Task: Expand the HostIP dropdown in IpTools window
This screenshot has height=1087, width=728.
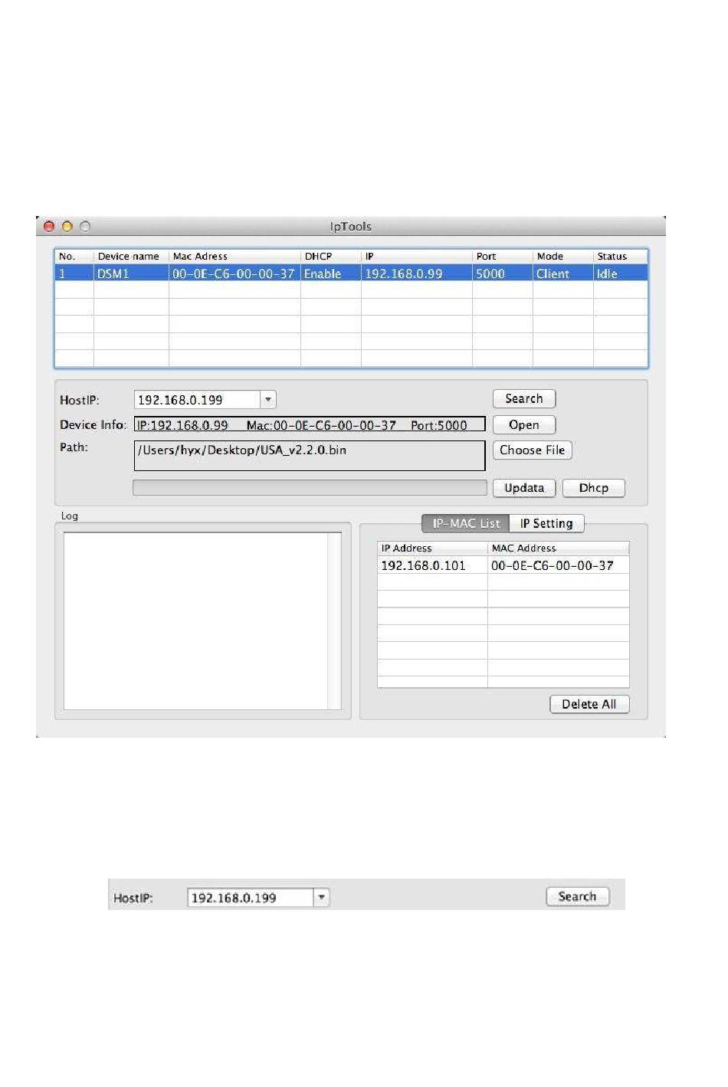Action: (x=268, y=400)
